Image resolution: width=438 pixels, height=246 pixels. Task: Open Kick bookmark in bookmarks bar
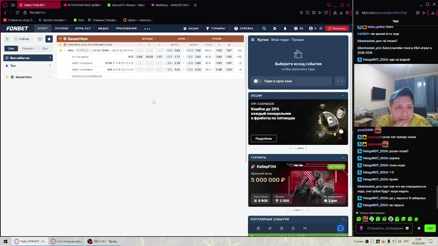click(x=79, y=20)
